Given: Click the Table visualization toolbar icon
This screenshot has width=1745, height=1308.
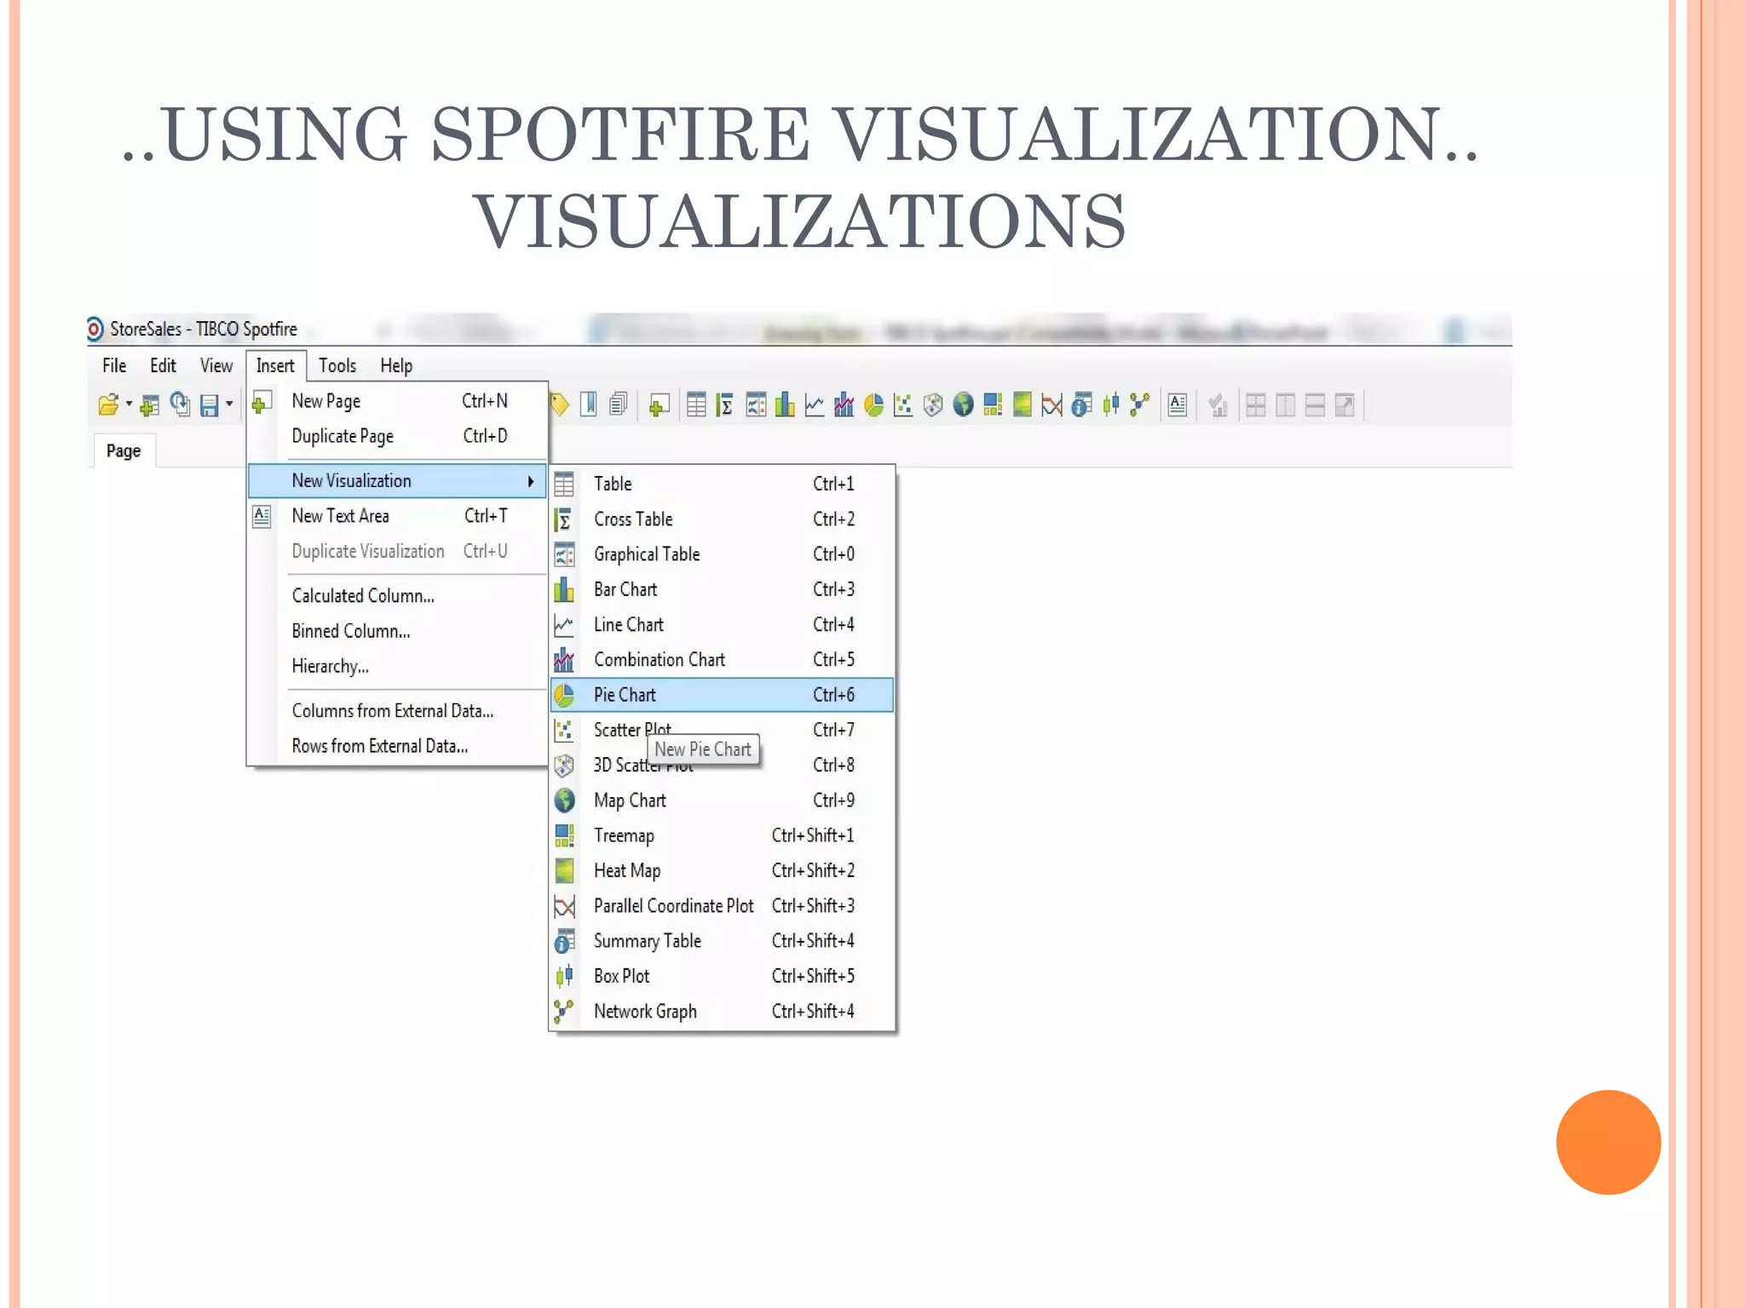Looking at the screenshot, I should [696, 405].
